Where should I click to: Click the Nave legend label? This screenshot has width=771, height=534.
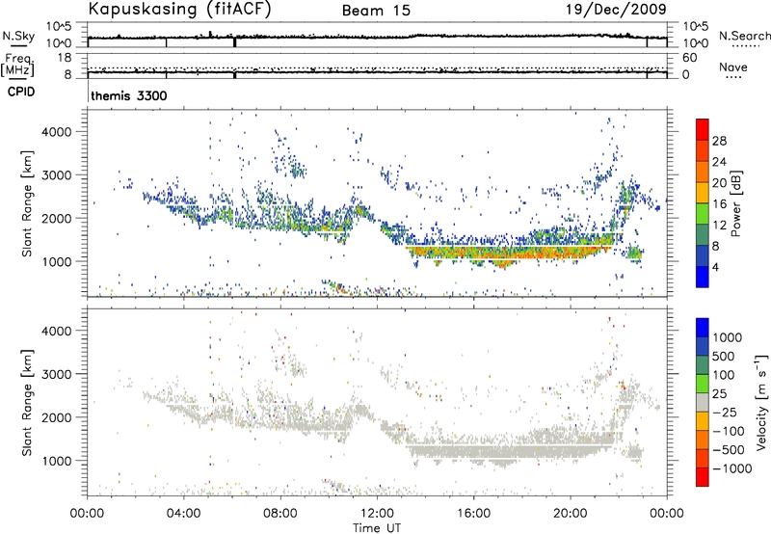[x=733, y=67]
